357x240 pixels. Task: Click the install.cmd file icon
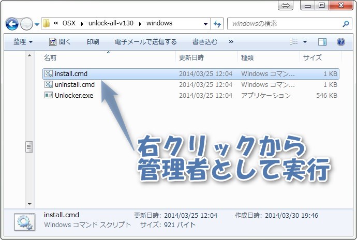(49, 73)
